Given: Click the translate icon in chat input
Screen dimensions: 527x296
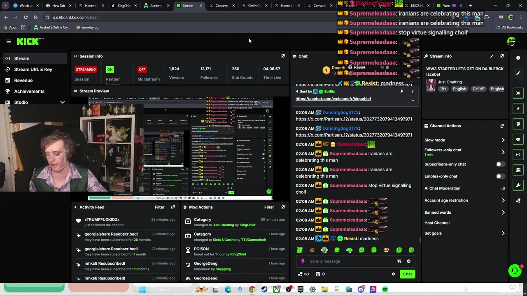Looking at the screenshot, I should point(399,261).
